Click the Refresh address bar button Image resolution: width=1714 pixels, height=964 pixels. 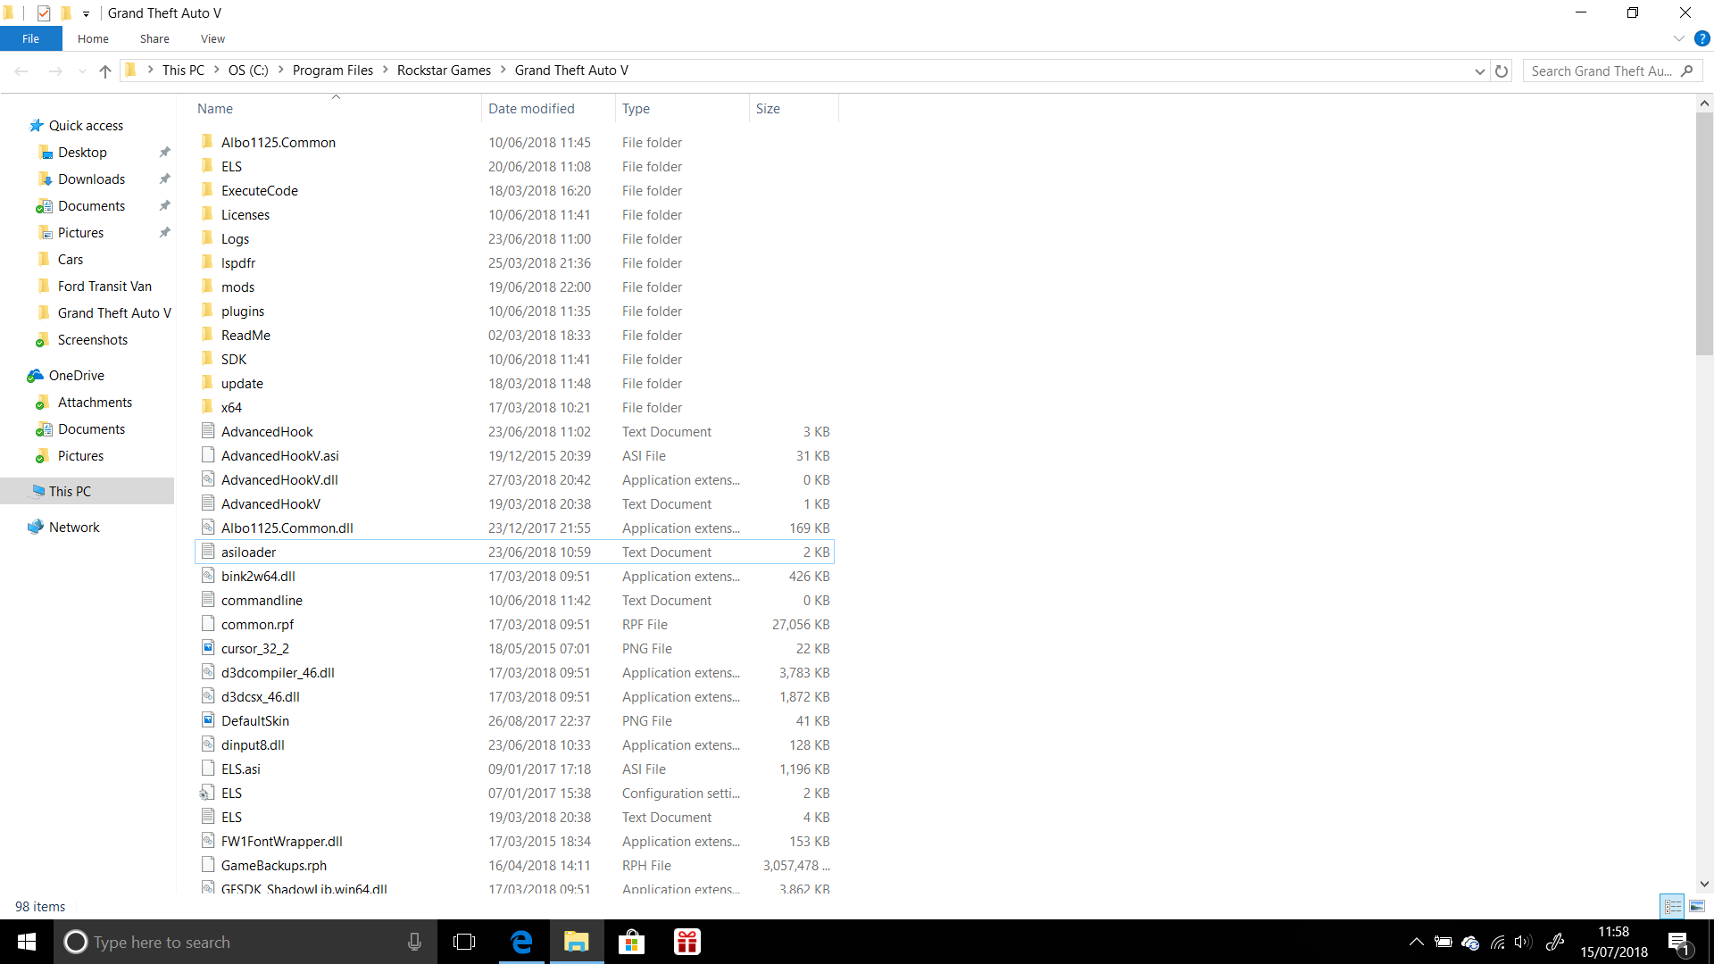click(x=1502, y=71)
